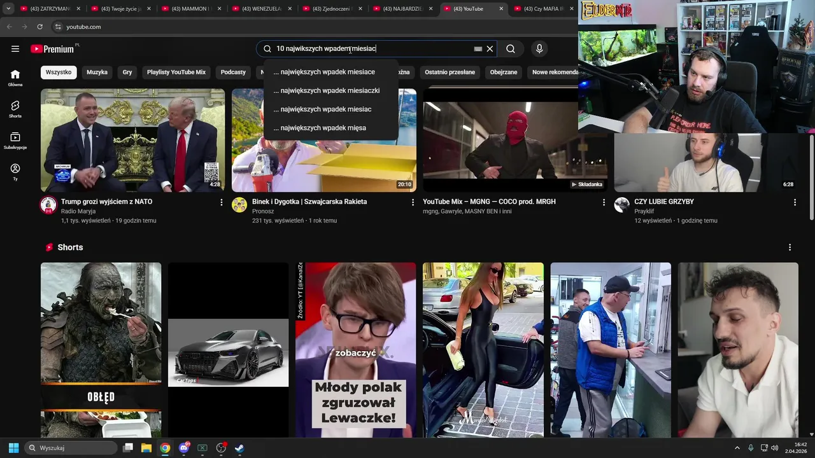Screen dimensions: 815x458
Task: Reload the page in the browser
Action: (x=39, y=27)
